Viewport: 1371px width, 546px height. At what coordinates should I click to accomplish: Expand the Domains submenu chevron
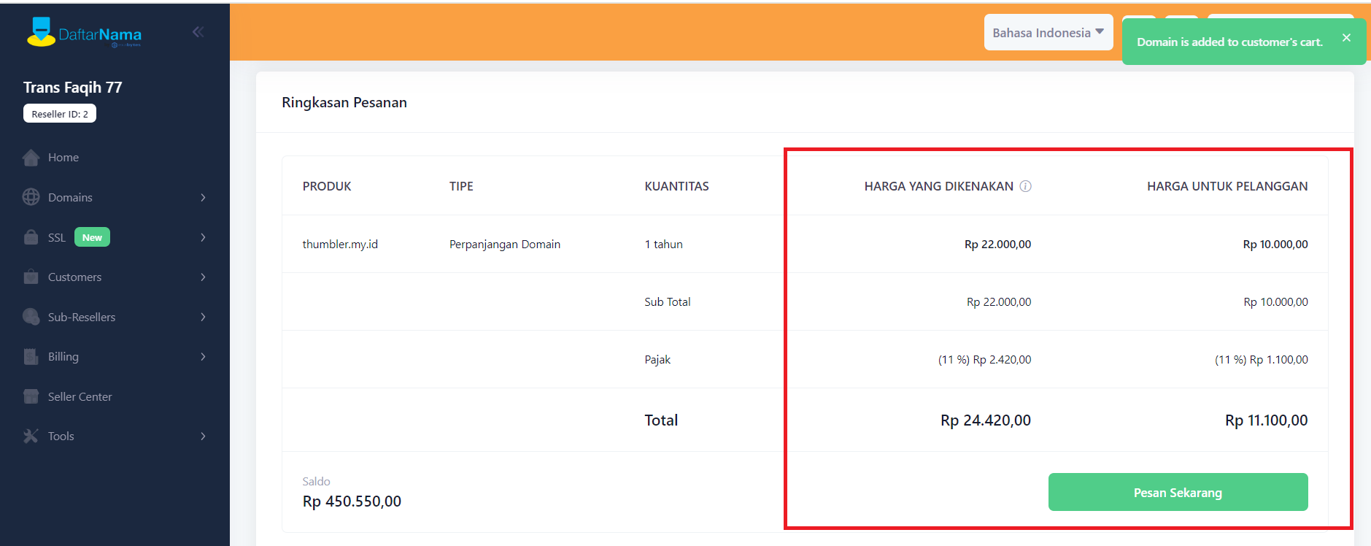tap(203, 198)
